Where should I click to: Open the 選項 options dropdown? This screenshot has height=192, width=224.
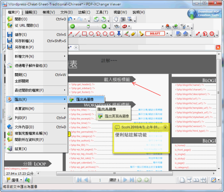pos(14,180)
